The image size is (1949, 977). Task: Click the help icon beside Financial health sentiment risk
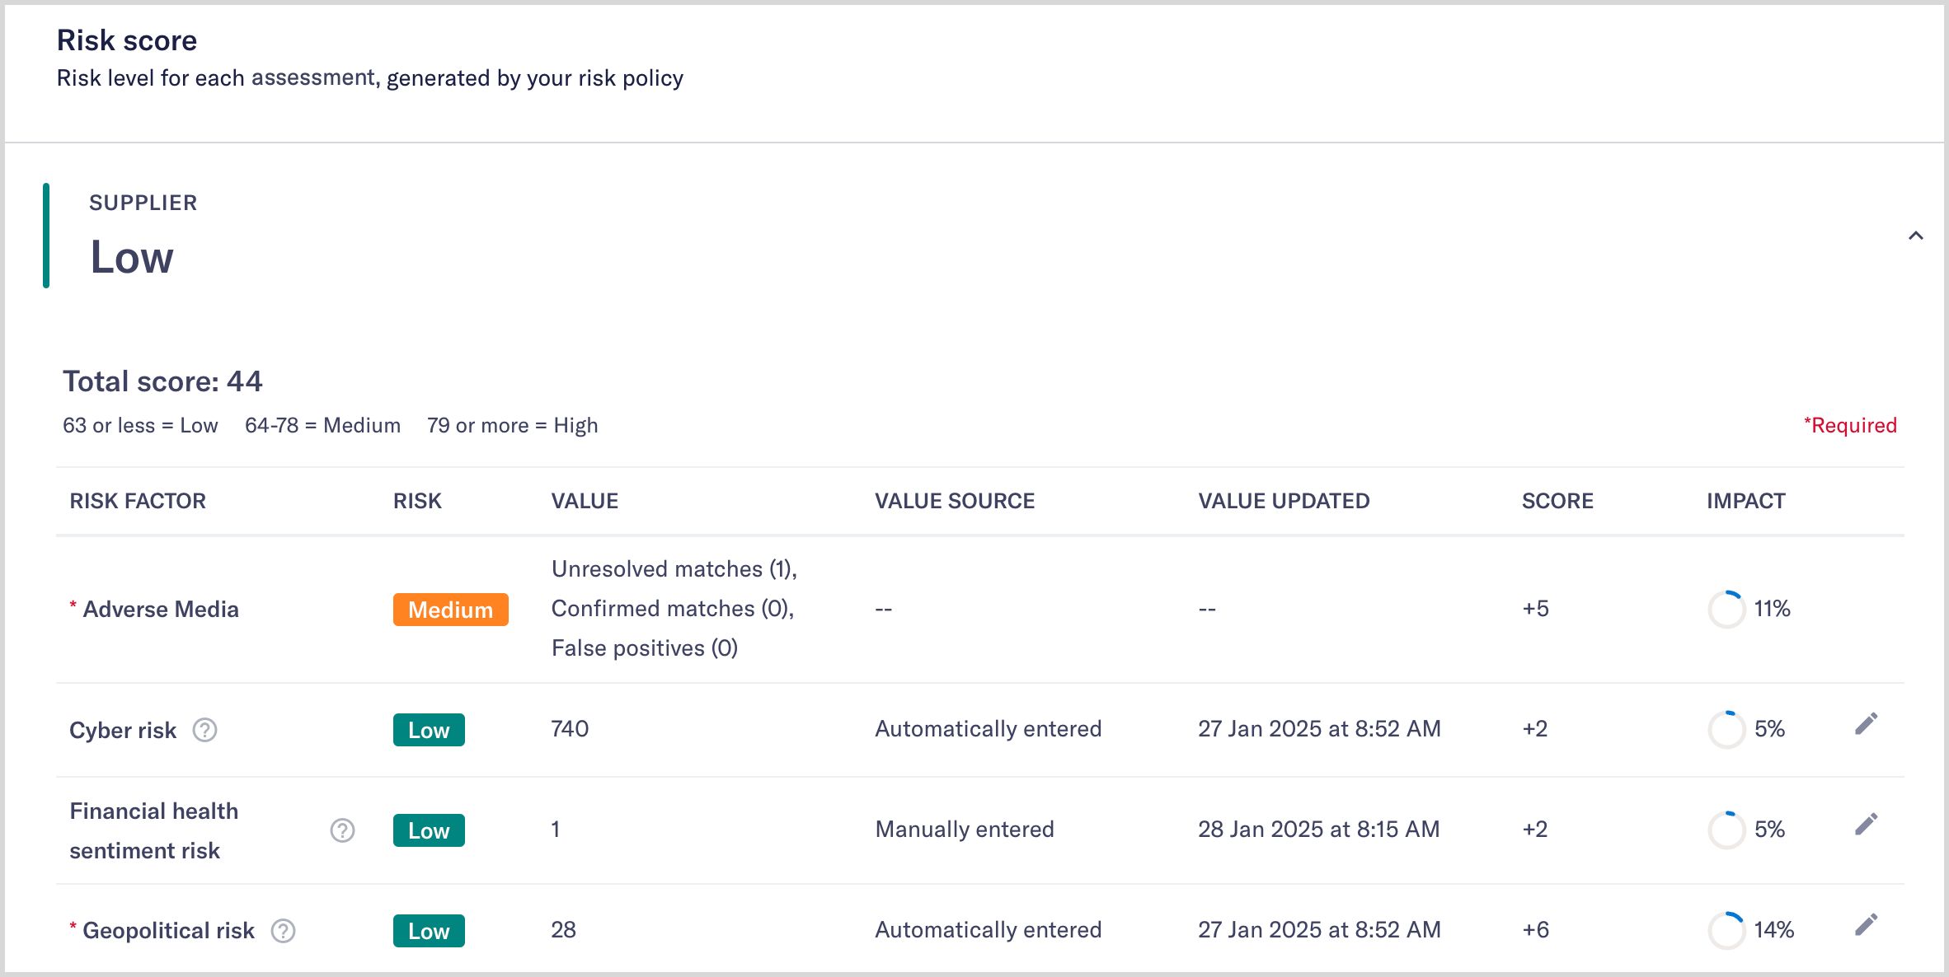(x=342, y=830)
